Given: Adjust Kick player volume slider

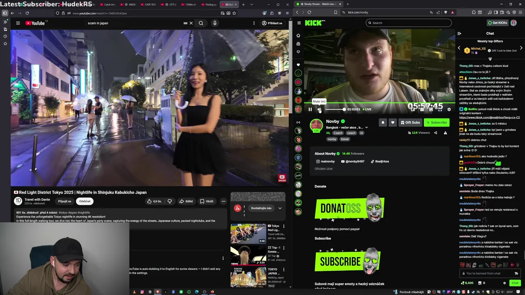Looking at the screenshot, I should 335,109.
